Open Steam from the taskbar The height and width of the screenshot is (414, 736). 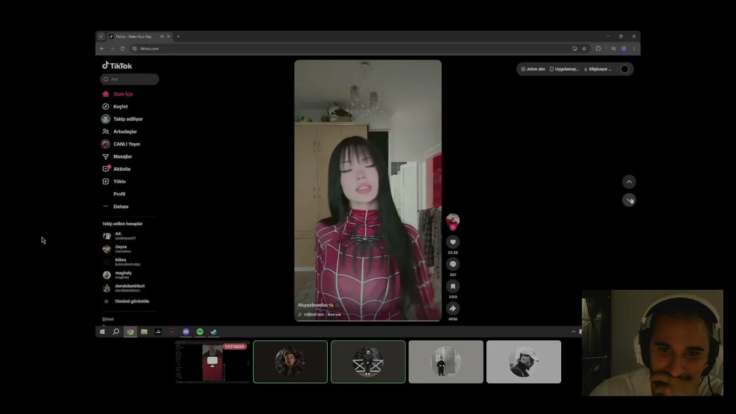(x=213, y=332)
